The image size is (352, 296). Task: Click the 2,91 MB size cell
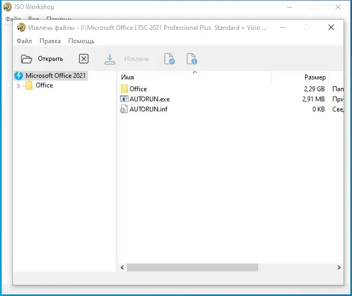click(x=314, y=99)
